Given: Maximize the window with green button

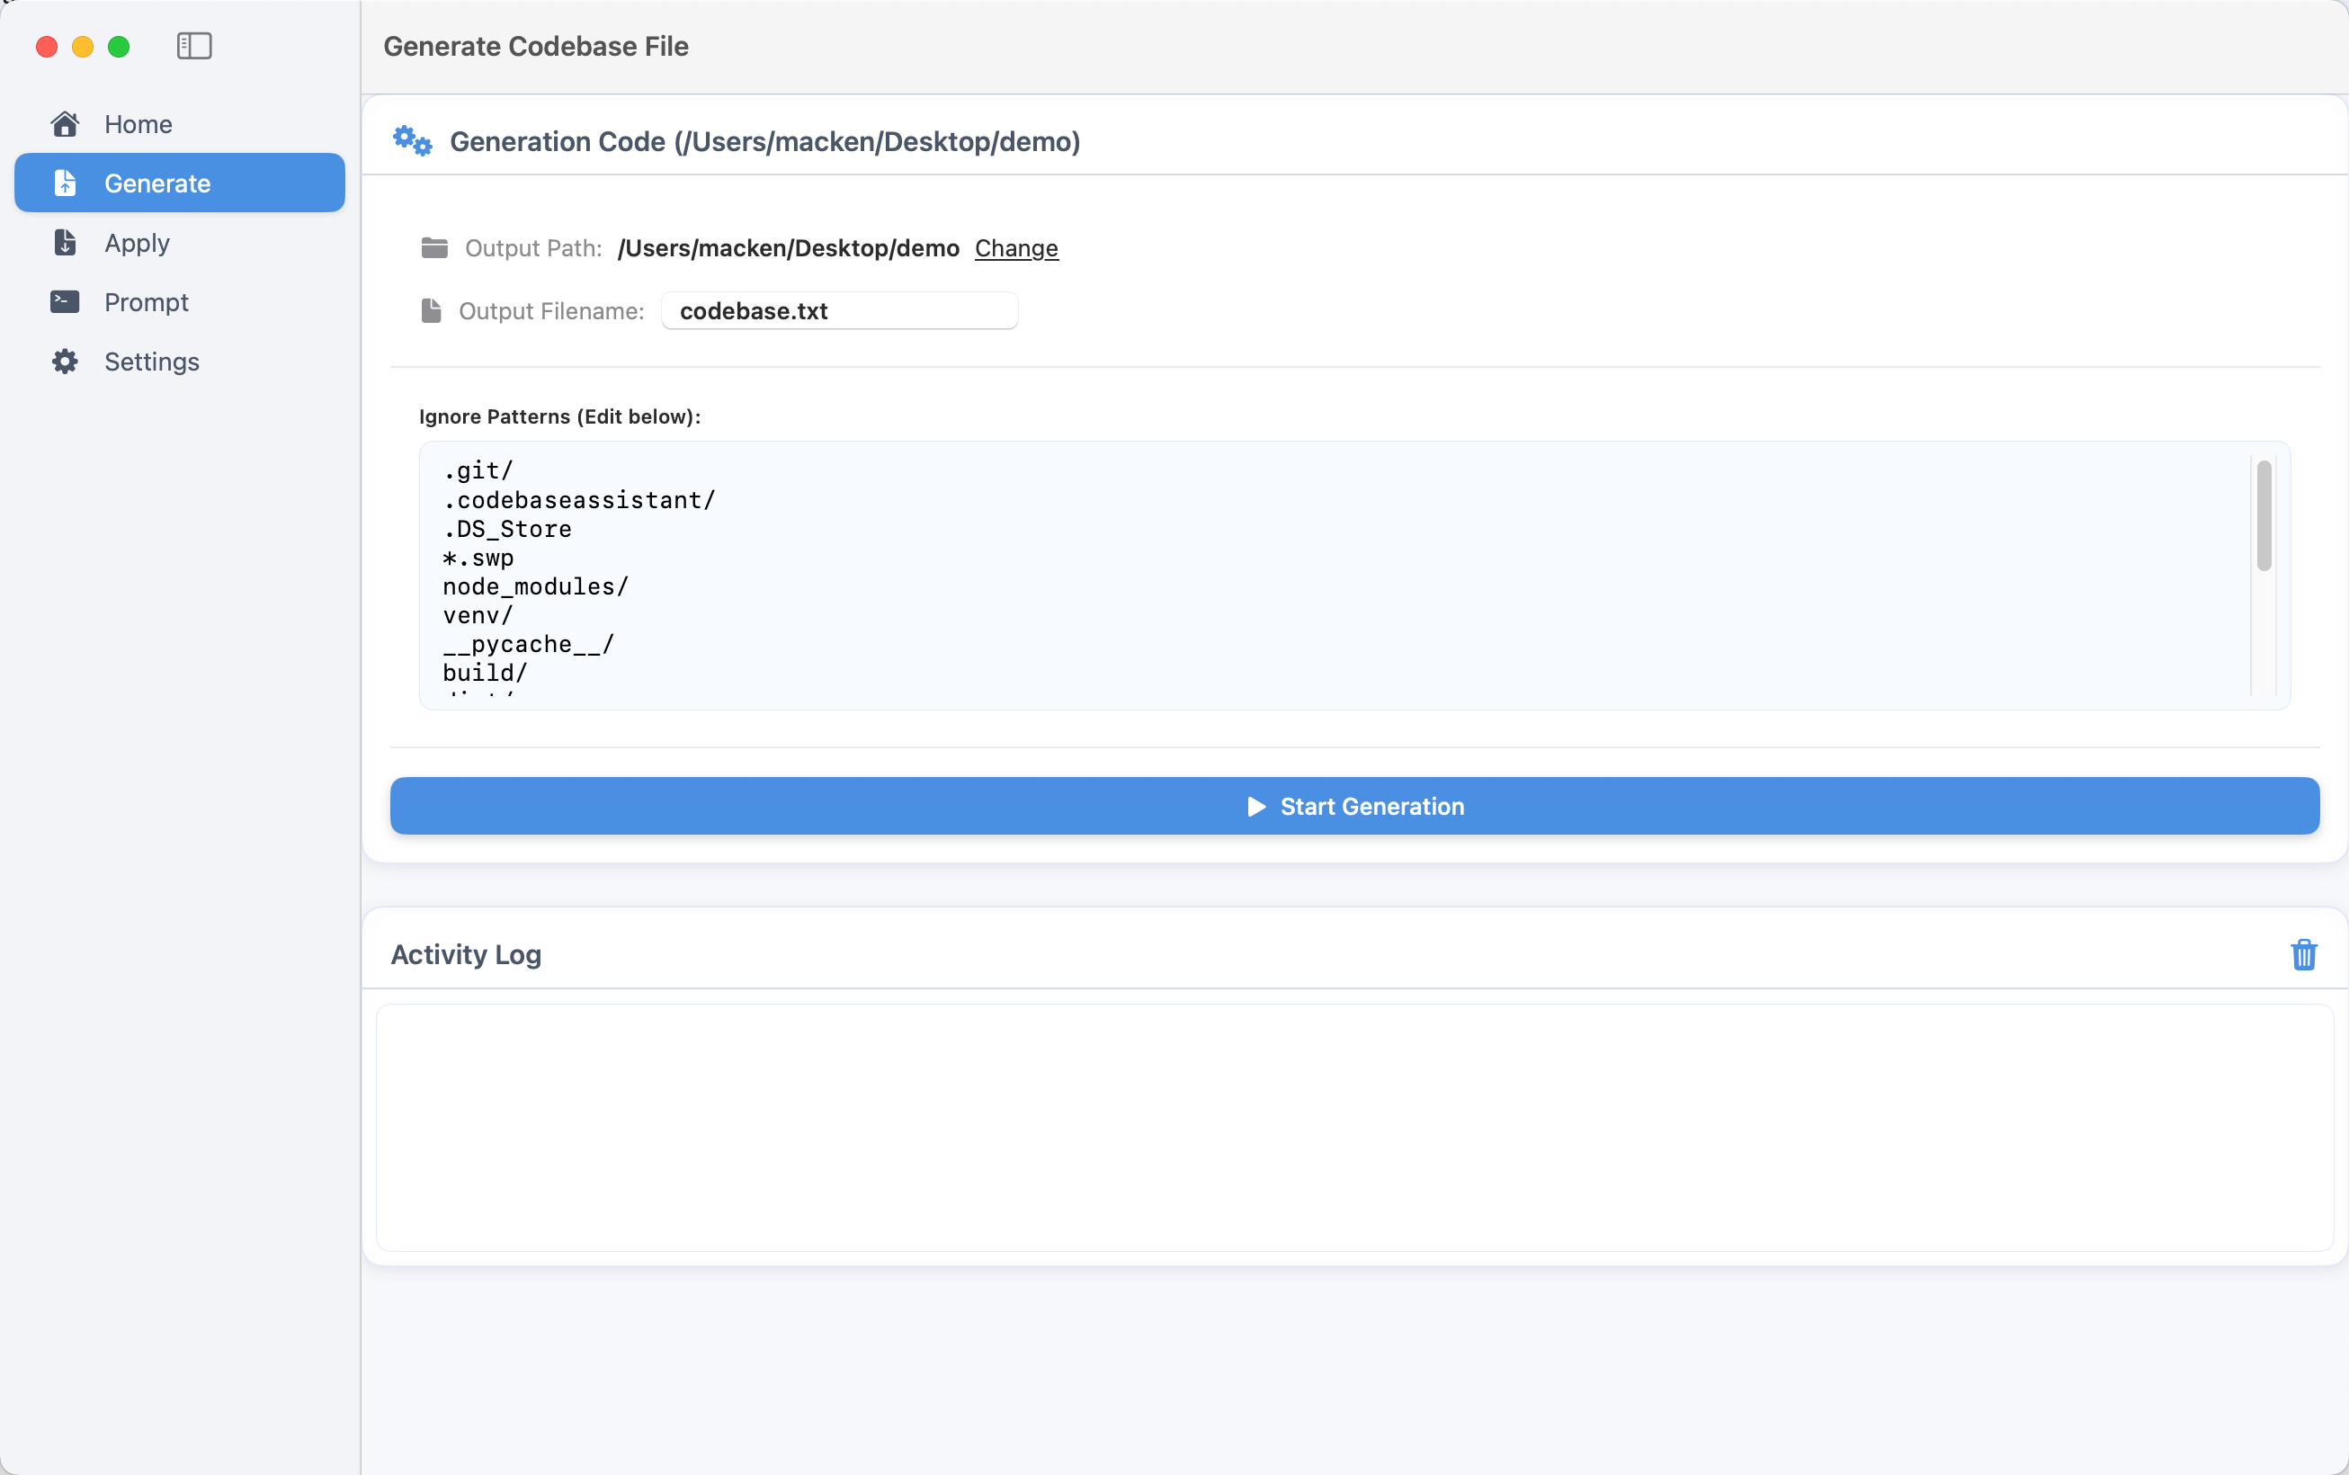Looking at the screenshot, I should tap(119, 46).
